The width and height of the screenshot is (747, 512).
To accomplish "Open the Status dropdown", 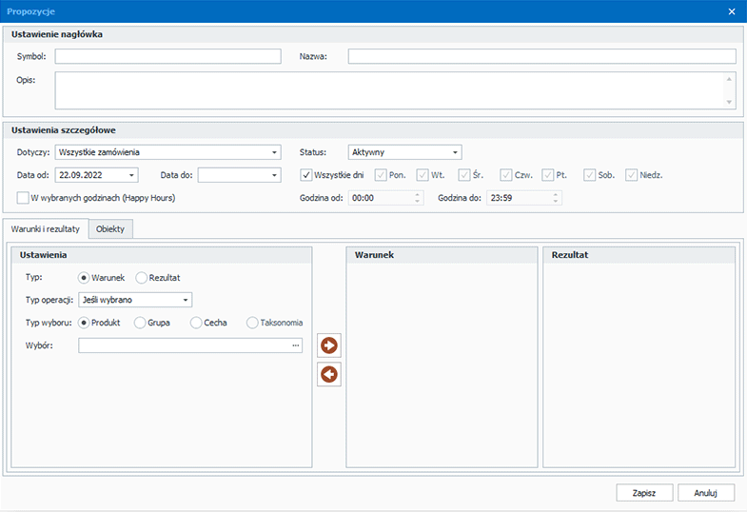I will pos(455,152).
